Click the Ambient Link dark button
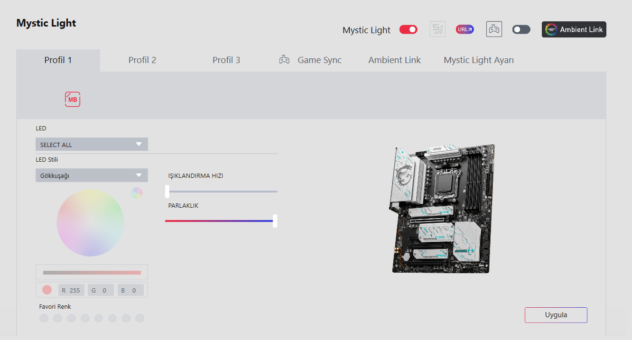 (574, 29)
